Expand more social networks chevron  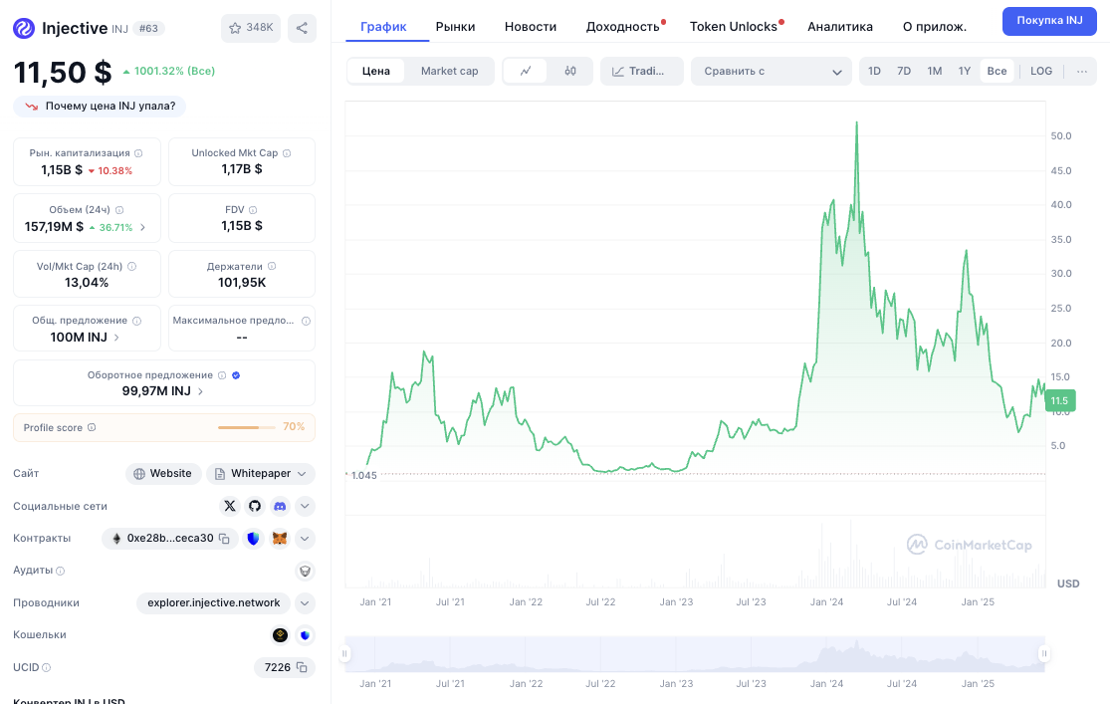click(305, 506)
